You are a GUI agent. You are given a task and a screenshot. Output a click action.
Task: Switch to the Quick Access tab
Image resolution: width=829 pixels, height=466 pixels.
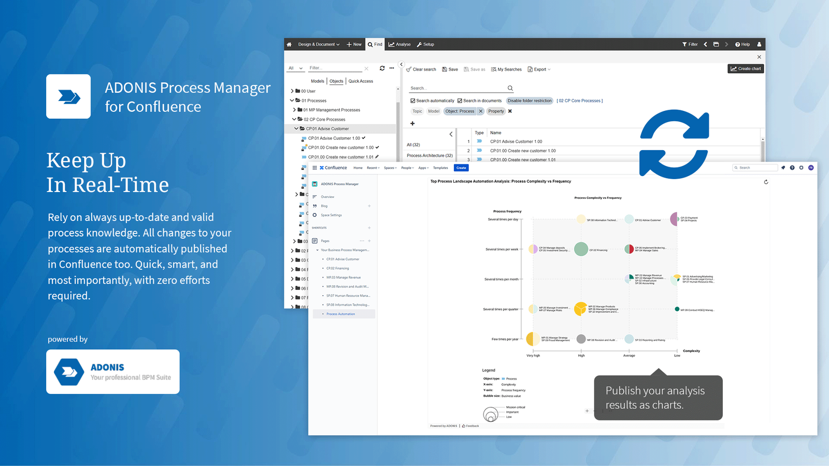pyautogui.click(x=361, y=81)
